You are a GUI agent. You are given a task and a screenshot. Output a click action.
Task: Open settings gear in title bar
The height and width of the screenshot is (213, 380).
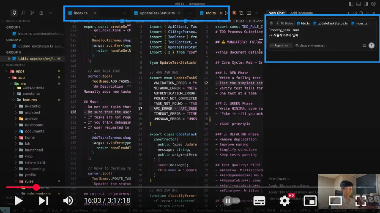pos(374,4)
